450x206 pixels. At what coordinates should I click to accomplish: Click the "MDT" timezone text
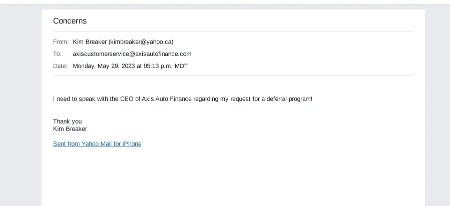(181, 66)
